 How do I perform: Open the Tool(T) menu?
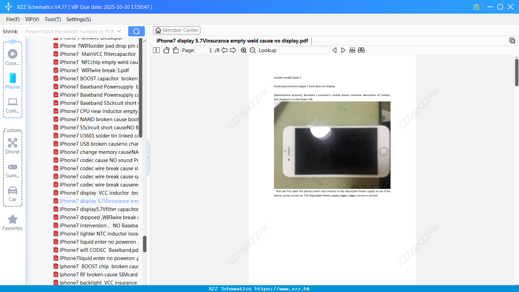[x=53, y=19]
